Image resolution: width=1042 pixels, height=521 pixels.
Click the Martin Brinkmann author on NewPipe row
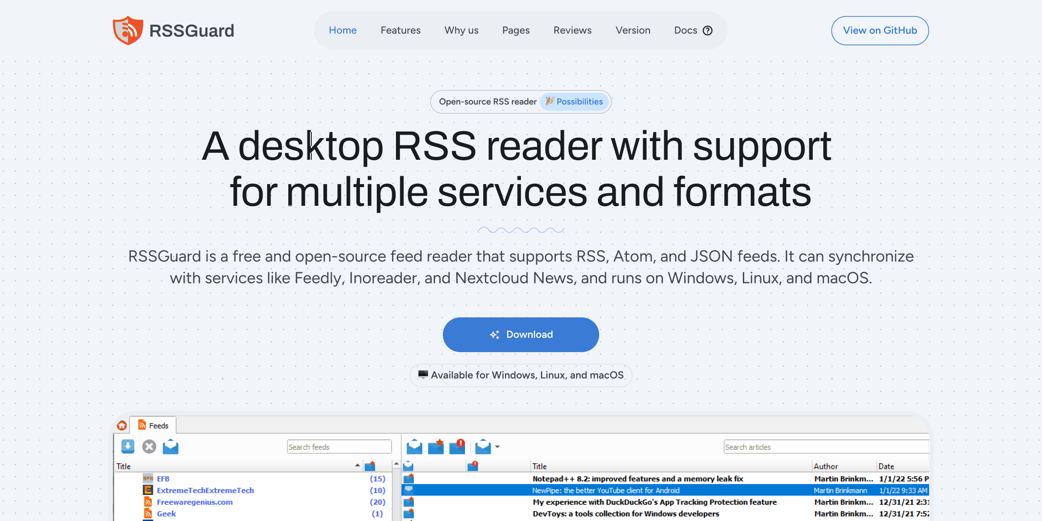pos(840,490)
